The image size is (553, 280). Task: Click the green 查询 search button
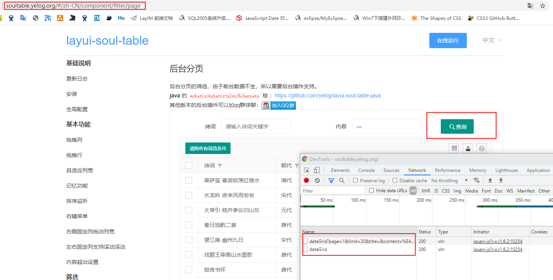457,126
